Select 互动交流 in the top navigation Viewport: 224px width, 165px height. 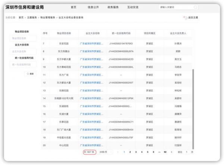(133, 7)
